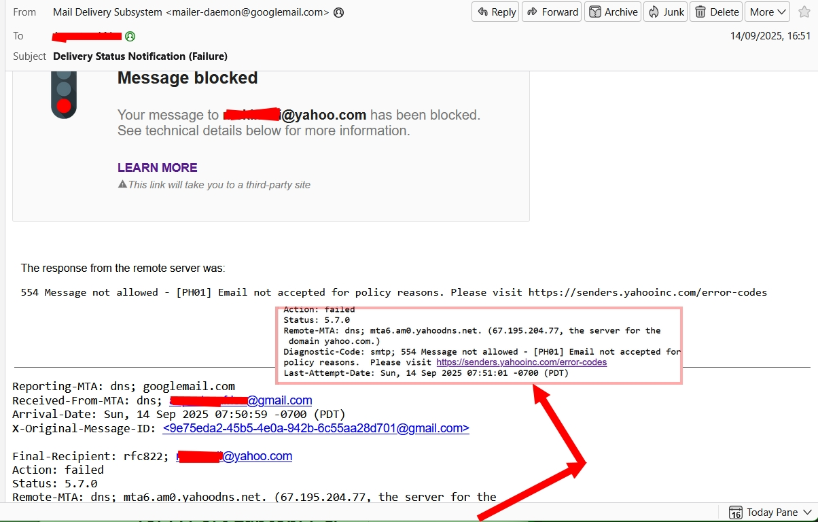Image resolution: width=818 pixels, height=522 pixels.
Task: Delete this email
Action: click(717, 12)
